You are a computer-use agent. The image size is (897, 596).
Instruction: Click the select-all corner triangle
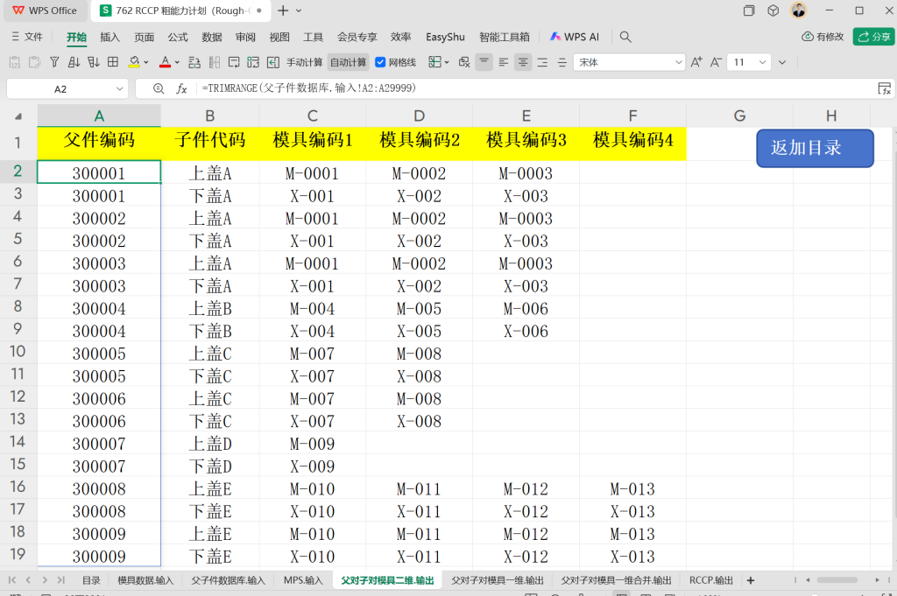tap(18, 116)
